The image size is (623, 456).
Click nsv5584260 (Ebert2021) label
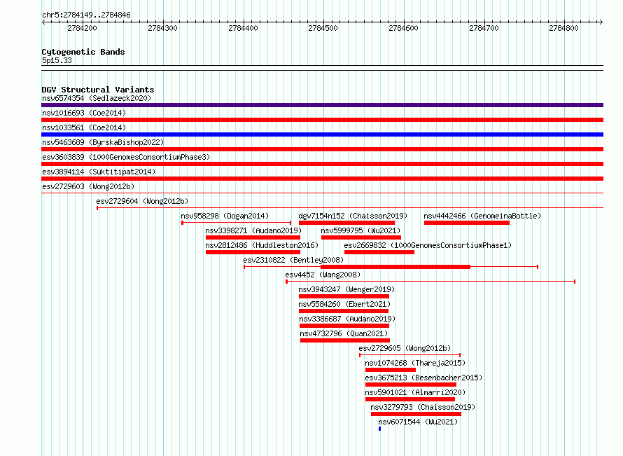[344, 304]
